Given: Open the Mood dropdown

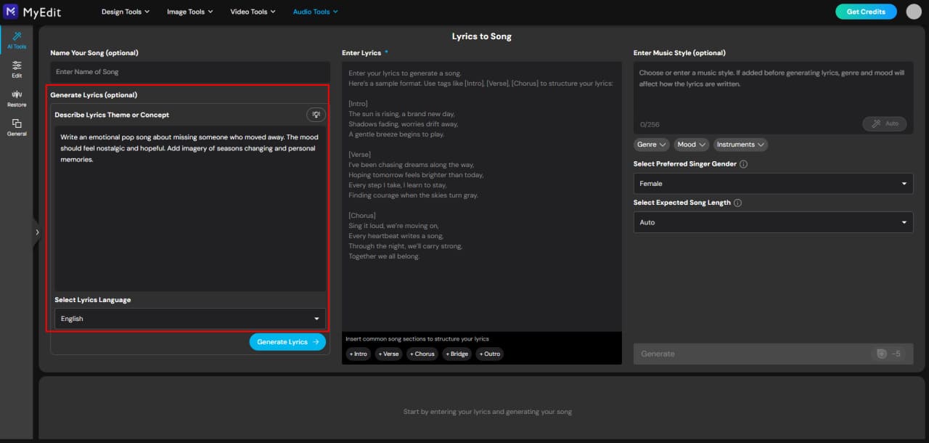Looking at the screenshot, I should [690, 145].
